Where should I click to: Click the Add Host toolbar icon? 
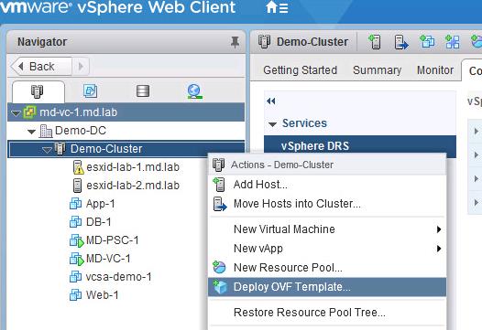(x=375, y=42)
